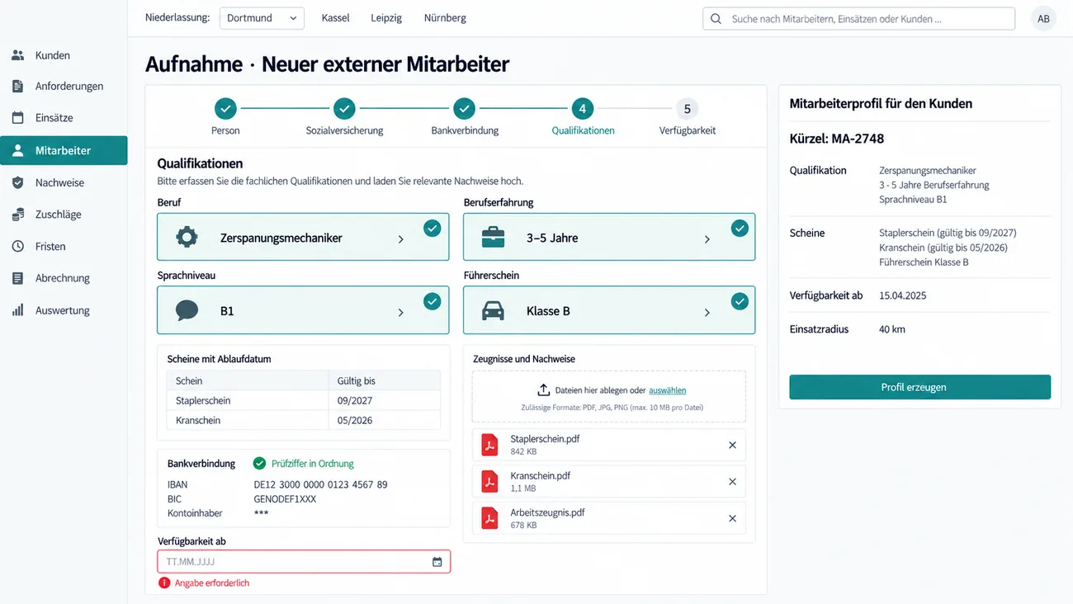Open the AB user avatar

[1043, 19]
